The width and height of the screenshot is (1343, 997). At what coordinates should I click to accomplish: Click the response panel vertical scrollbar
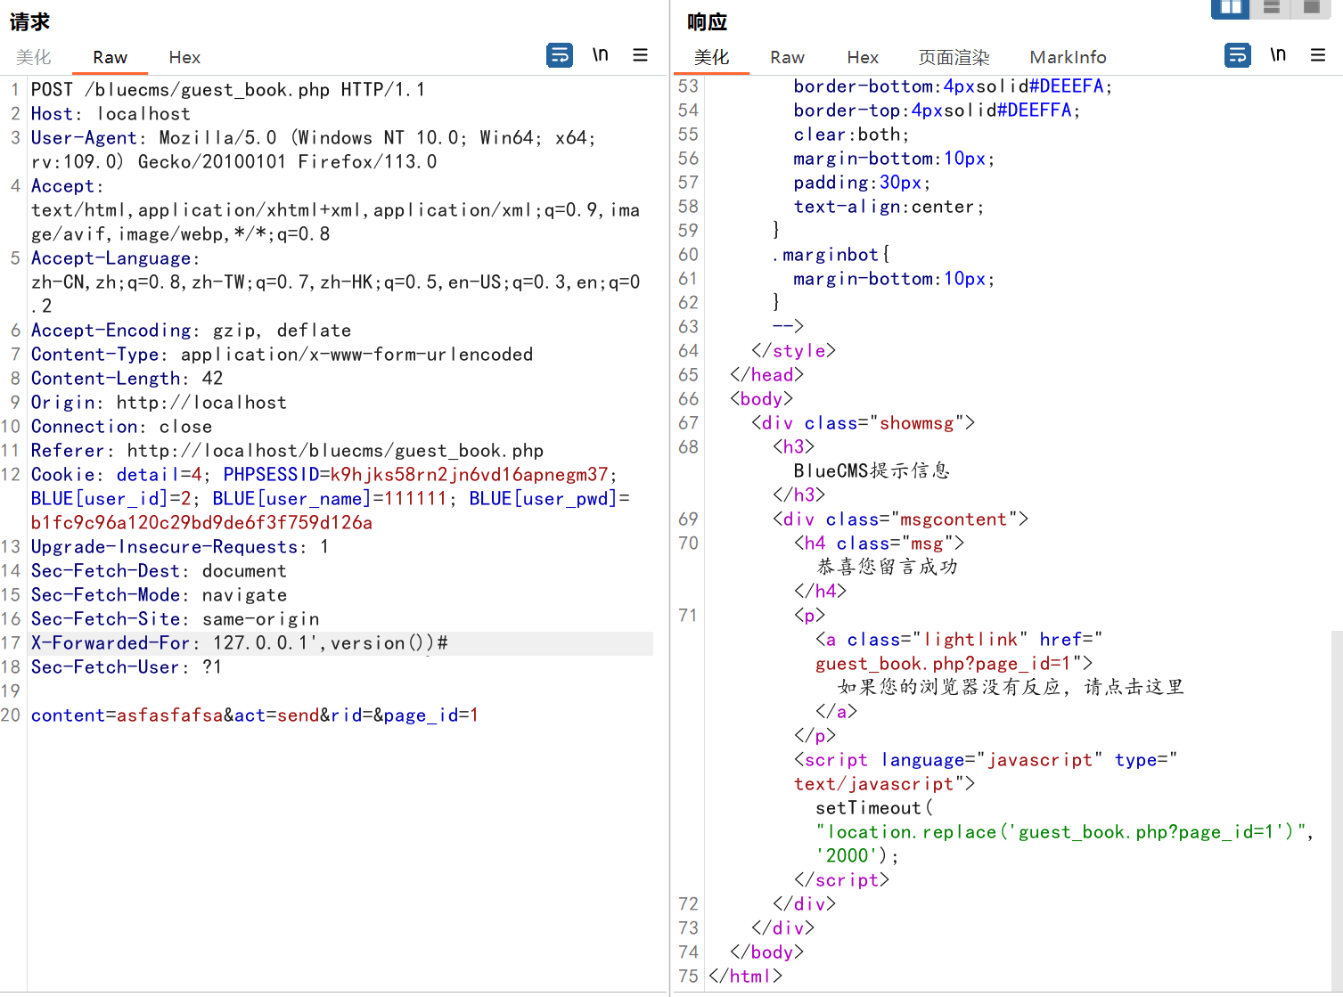click(x=1337, y=802)
